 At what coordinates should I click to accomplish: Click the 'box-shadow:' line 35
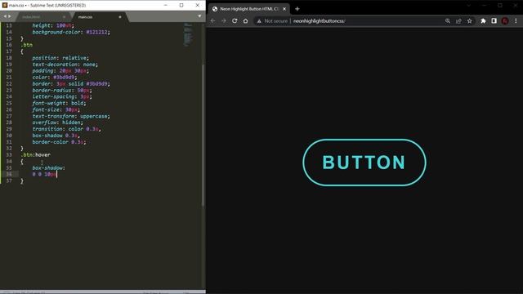[49, 167]
